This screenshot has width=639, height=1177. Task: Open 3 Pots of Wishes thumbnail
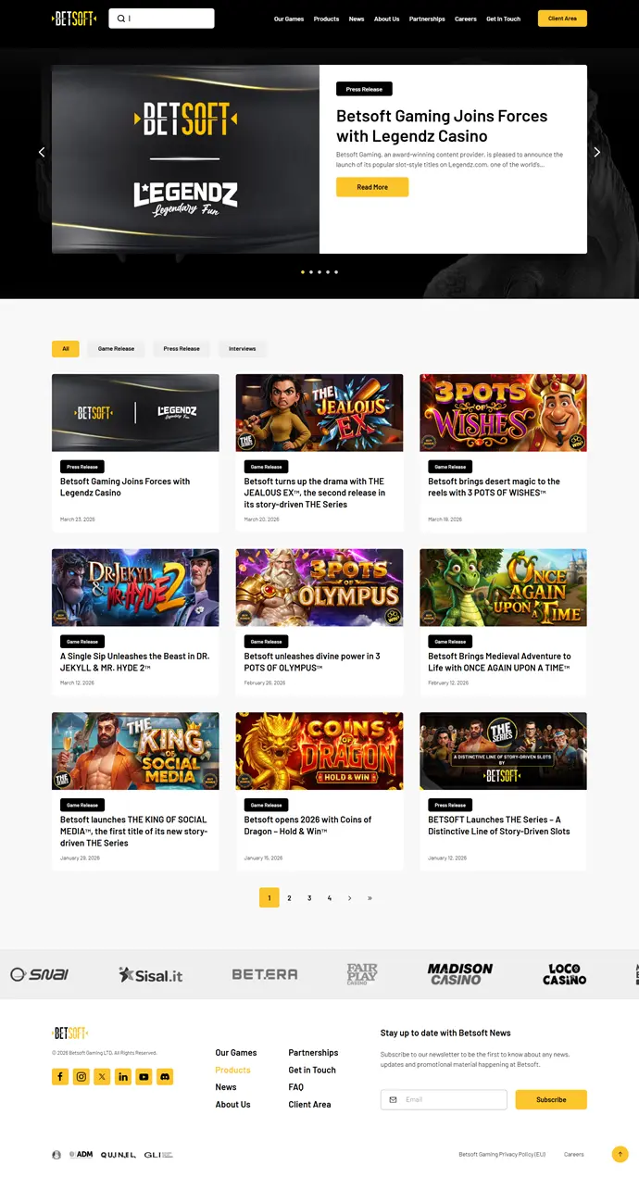click(503, 413)
